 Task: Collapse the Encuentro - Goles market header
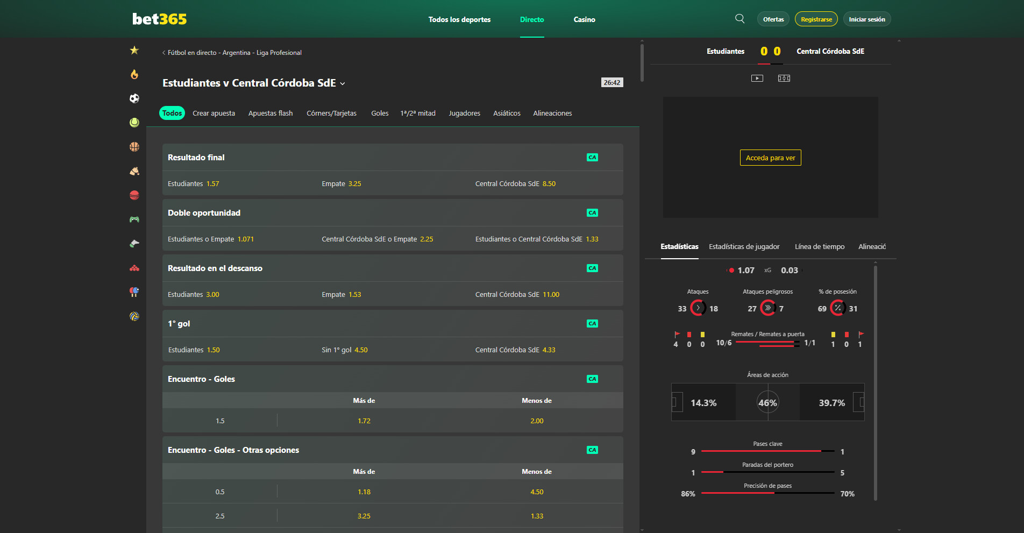(x=393, y=379)
